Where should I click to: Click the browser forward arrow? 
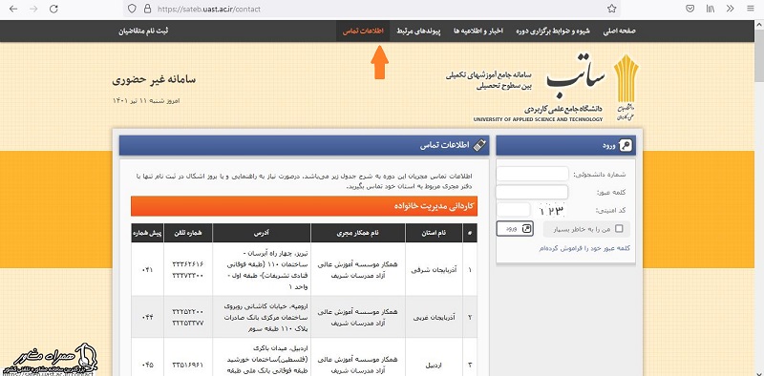[33, 9]
